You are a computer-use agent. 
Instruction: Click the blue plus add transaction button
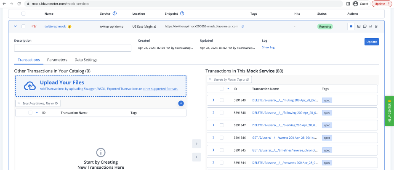click(x=181, y=103)
